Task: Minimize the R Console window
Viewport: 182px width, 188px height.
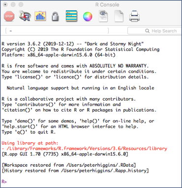Action: [13, 4]
